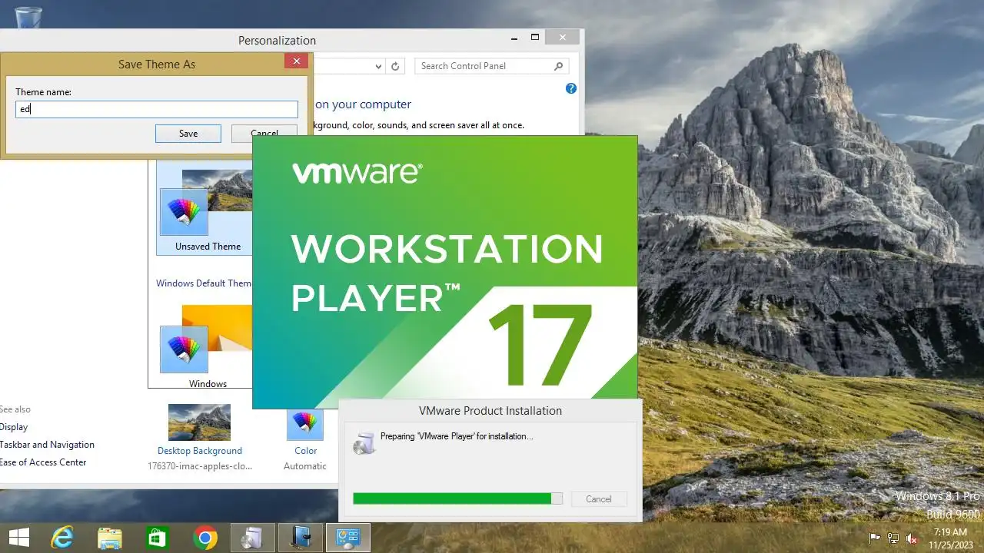Screen dimensions: 984x553
Task: Select the Unsaved Theme thumbnail
Action: pos(206,204)
